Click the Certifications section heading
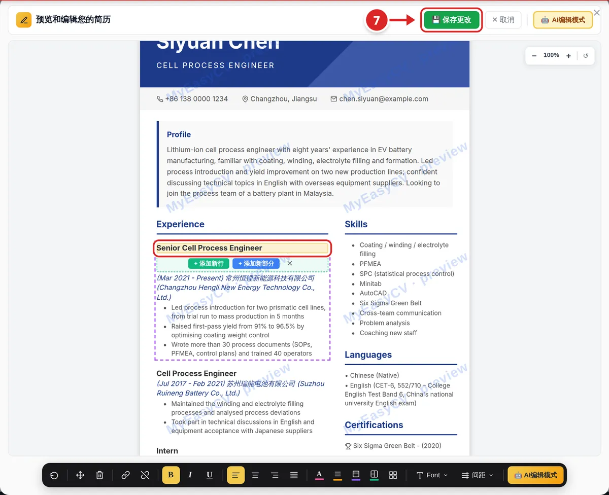 tap(374, 425)
